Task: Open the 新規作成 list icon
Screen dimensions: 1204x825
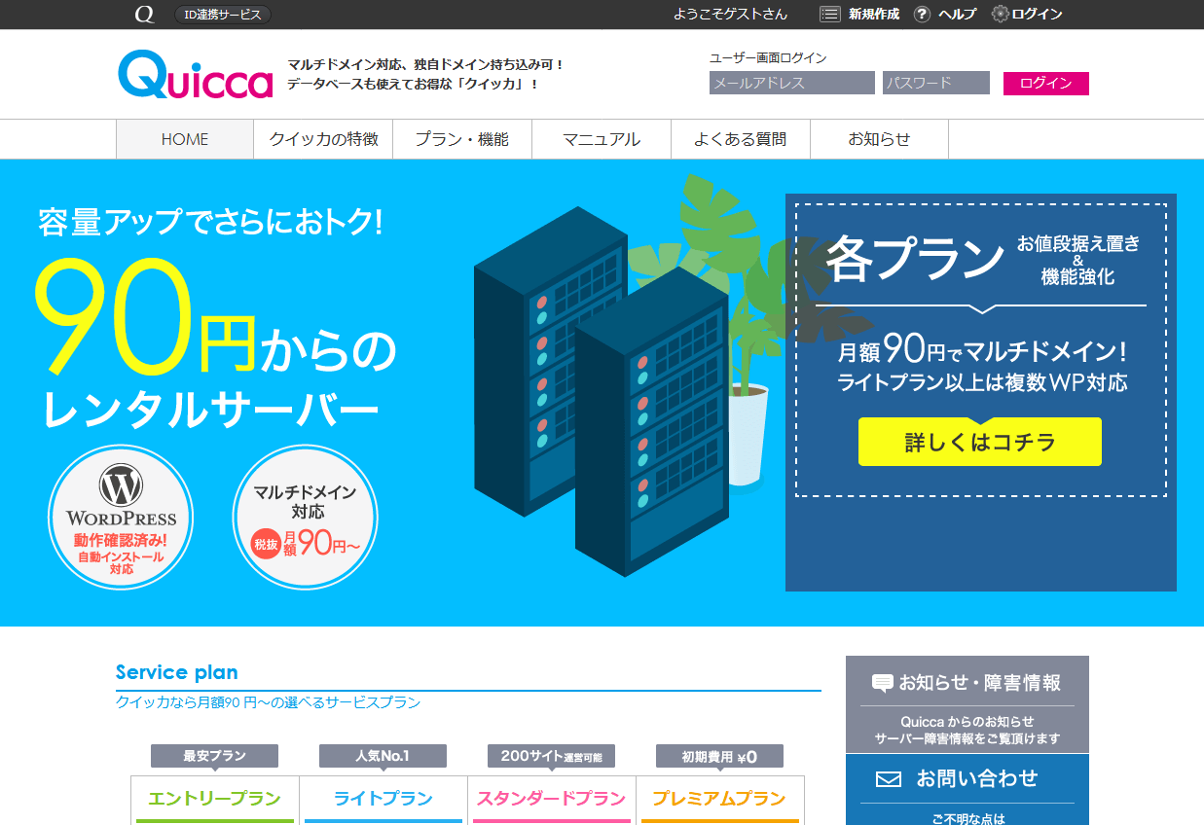Action: coord(829,15)
